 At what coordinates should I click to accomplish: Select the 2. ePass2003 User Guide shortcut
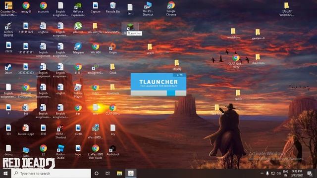(x=96, y=152)
